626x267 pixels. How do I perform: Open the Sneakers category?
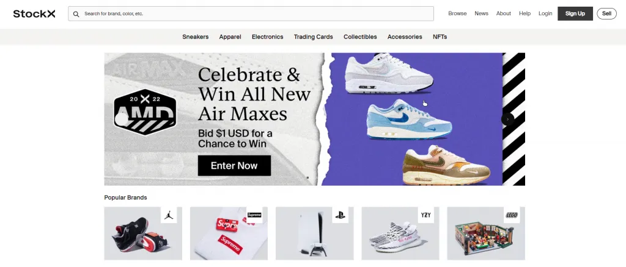(195, 37)
